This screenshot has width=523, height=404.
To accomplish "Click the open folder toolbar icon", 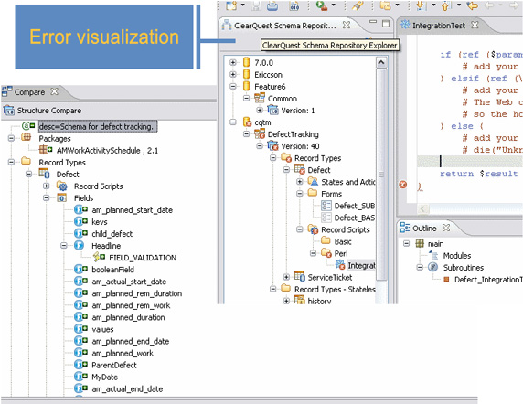I will coord(386,5).
